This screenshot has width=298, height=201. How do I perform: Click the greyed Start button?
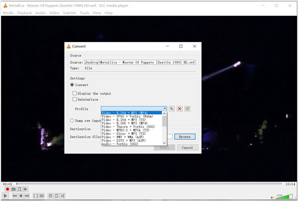[164, 148]
